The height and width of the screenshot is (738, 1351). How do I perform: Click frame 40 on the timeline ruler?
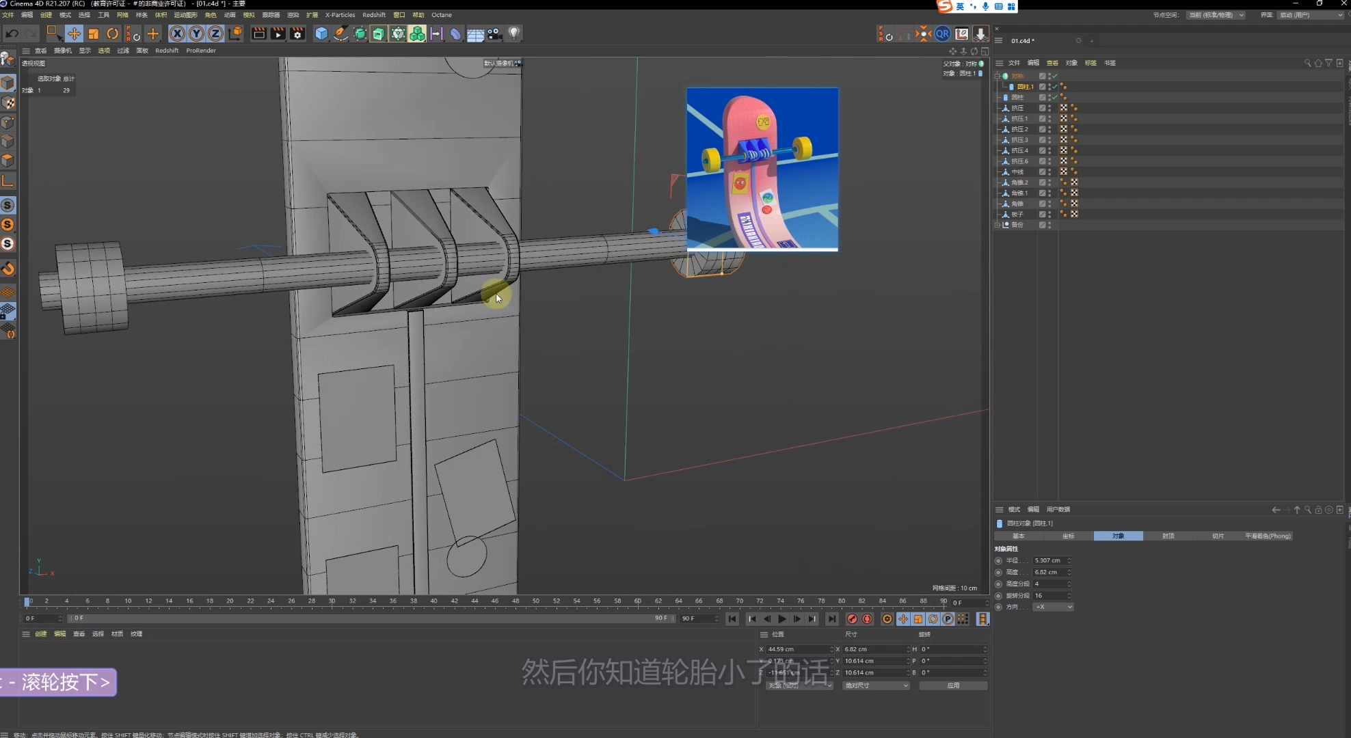433,601
